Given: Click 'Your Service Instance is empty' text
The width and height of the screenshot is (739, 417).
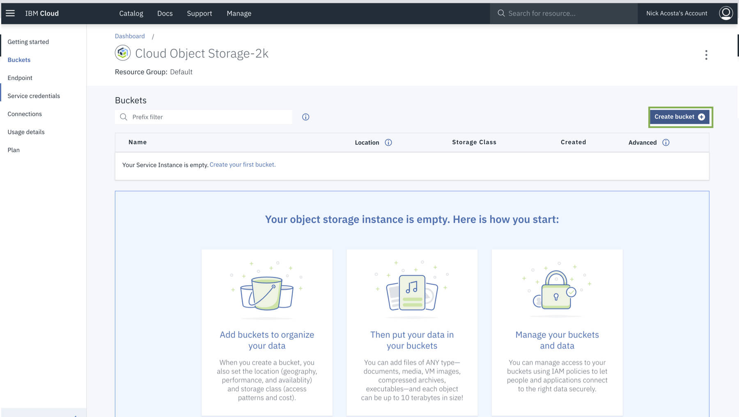Looking at the screenshot, I should [165, 165].
